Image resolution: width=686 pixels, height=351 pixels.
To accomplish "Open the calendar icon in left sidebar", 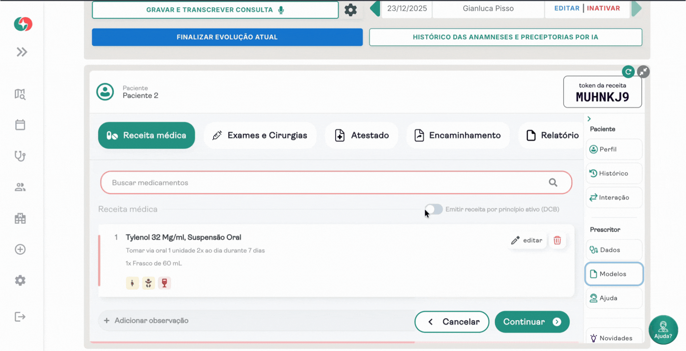I will point(20,125).
